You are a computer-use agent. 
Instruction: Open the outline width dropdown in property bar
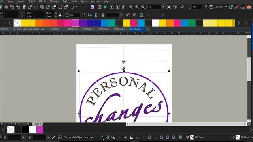[121, 15]
